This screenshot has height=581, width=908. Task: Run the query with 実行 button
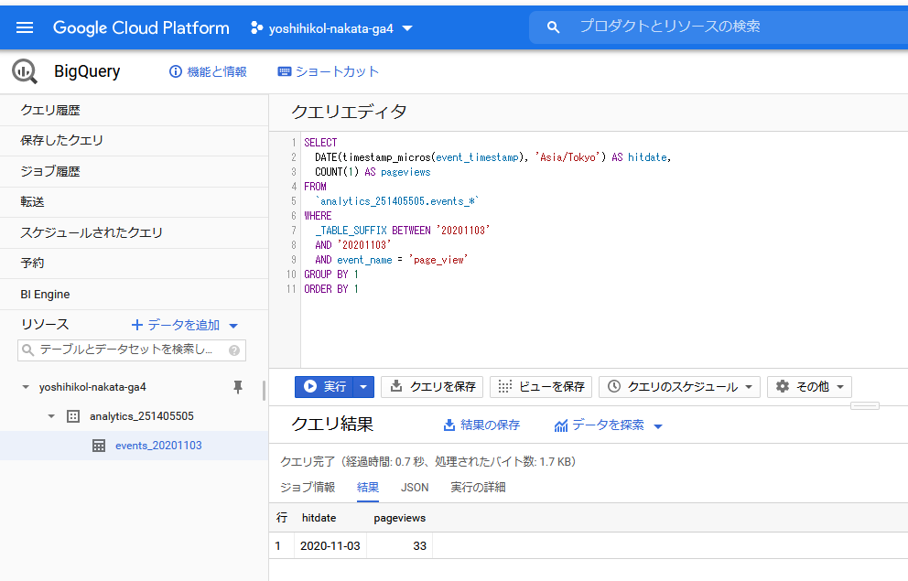pyautogui.click(x=324, y=386)
